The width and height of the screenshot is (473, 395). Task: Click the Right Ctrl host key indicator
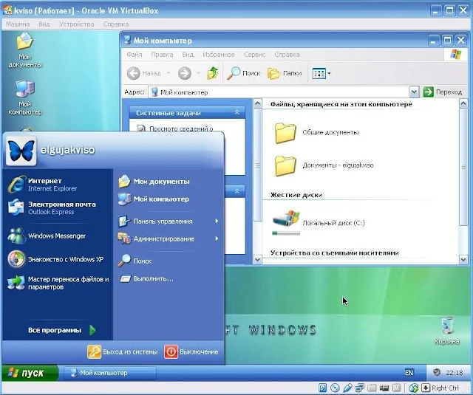pyautogui.click(x=441, y=388)
